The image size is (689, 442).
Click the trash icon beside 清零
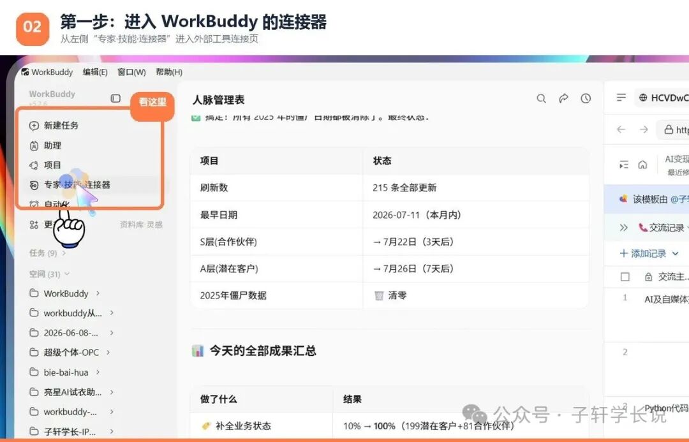(379, 296)
